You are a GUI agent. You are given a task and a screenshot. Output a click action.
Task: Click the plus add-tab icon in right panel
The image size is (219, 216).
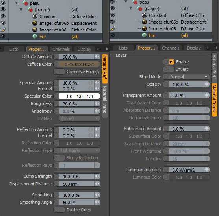[208, 48]
